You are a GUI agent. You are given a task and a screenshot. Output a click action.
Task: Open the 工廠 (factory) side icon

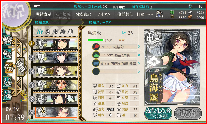(7, 95)
